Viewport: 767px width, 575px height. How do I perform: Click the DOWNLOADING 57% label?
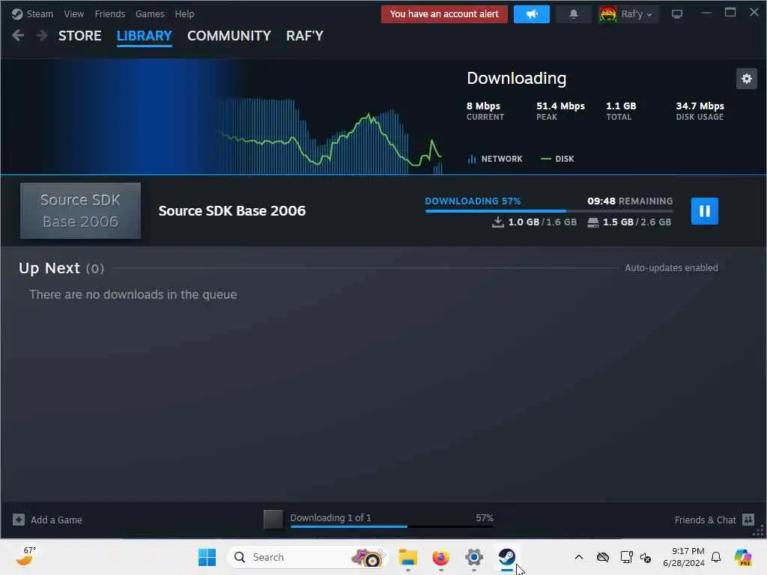pos(473,201)
